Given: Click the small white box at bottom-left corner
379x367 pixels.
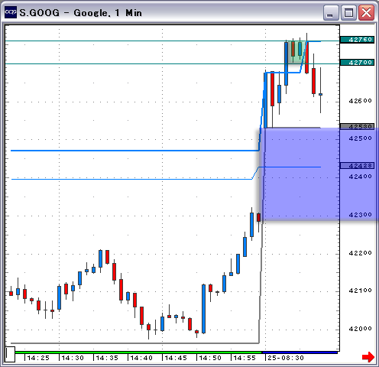Looking at the screenshot, I should 10,354.
